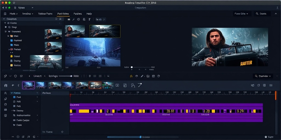Select the underlined active tab in the menu bar
Screen dimensions: 281x140
pos(63,14)
